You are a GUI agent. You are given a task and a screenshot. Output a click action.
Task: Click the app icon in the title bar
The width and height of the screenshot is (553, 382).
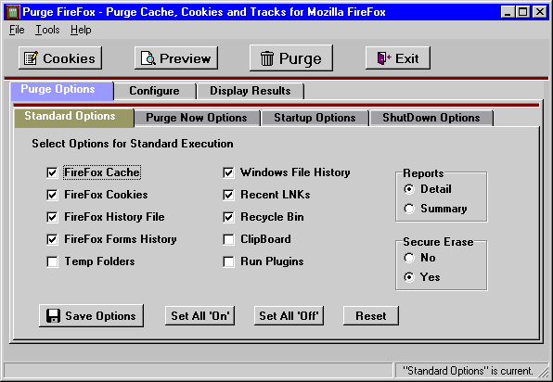click(13, 12)
